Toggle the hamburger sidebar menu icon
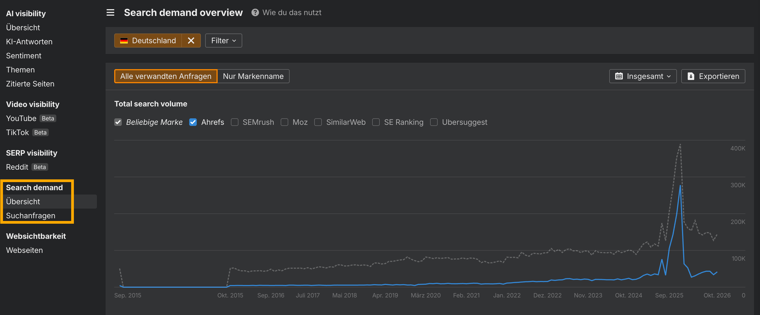 click(110, 12)
